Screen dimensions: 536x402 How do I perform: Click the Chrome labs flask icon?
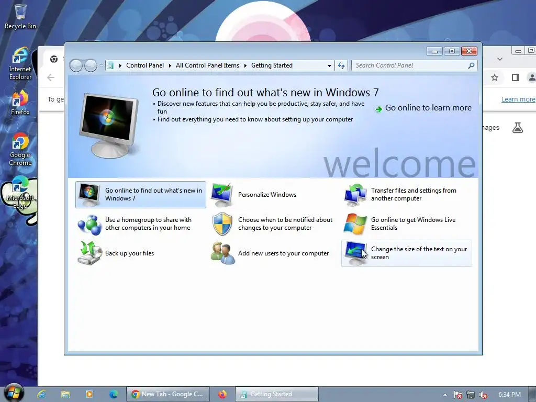click(518, 128)
